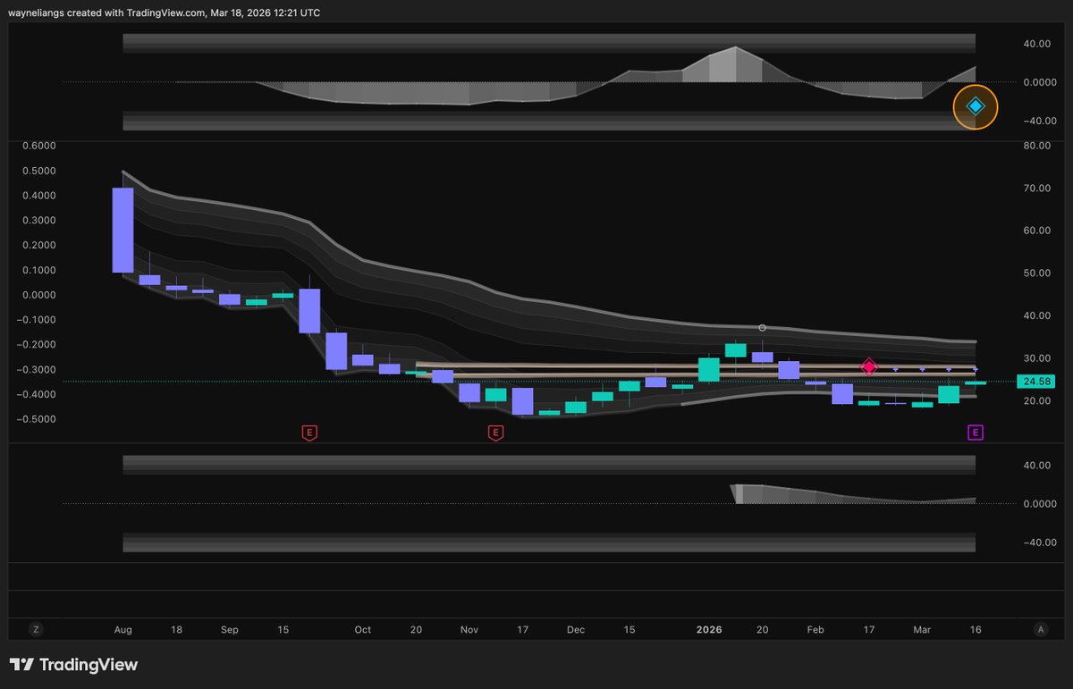This screenshot has height=689, width=1073.
Task: Click the 70.00 price axis label
Action: [x=1036, y=189]
